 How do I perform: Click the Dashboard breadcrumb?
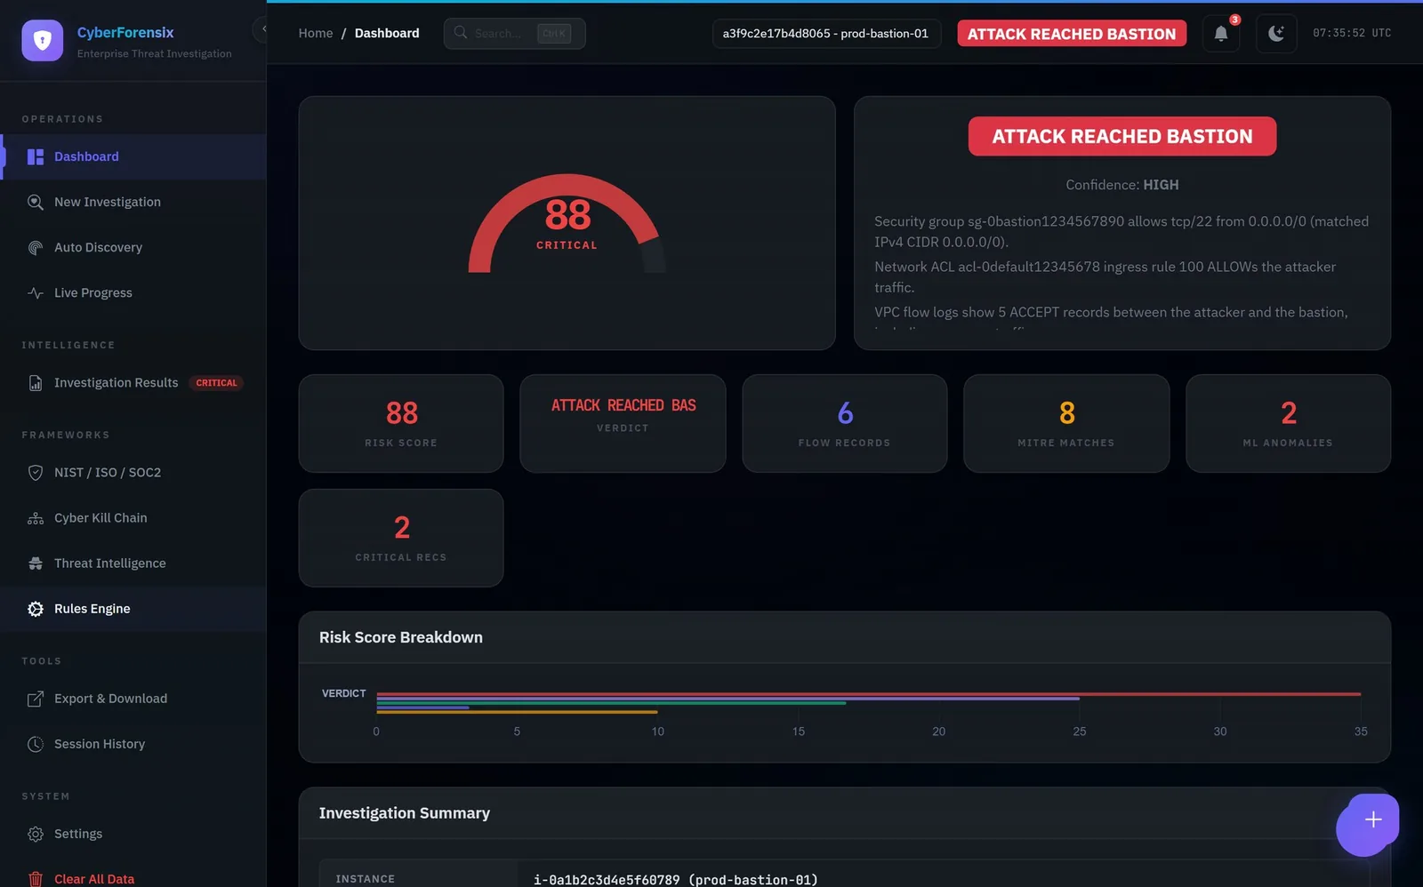pos(387,33)
